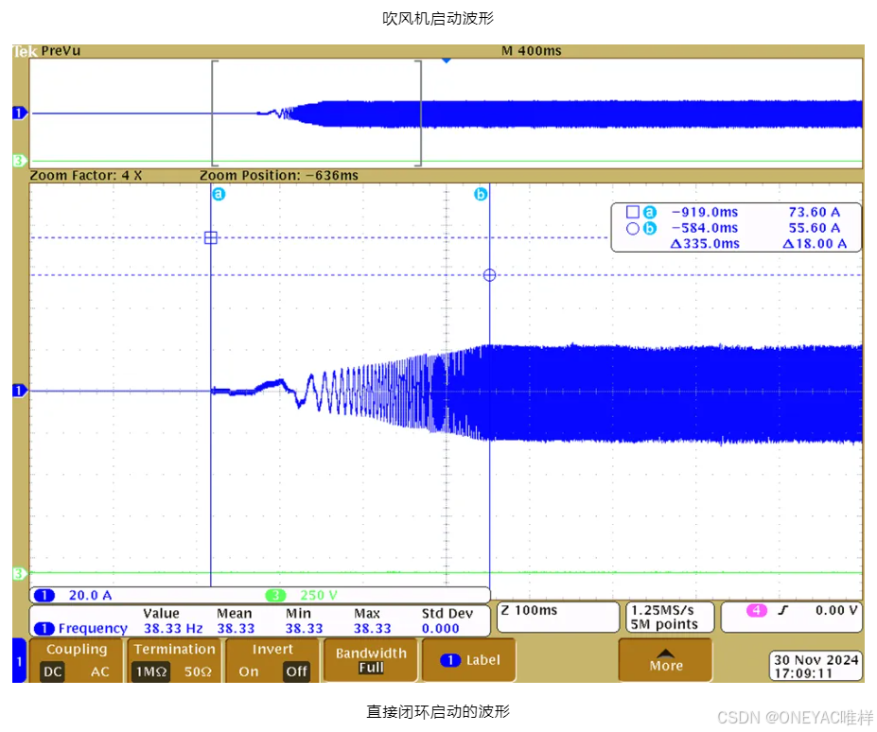Click the caption 直接闭环启动的波形

[438, 711]
